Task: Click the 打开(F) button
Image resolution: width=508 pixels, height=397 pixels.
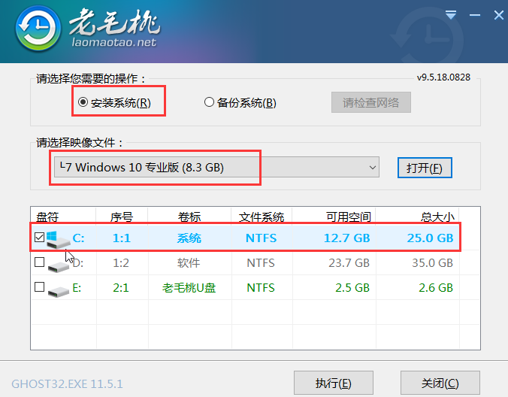Action: tap(425, 168)
